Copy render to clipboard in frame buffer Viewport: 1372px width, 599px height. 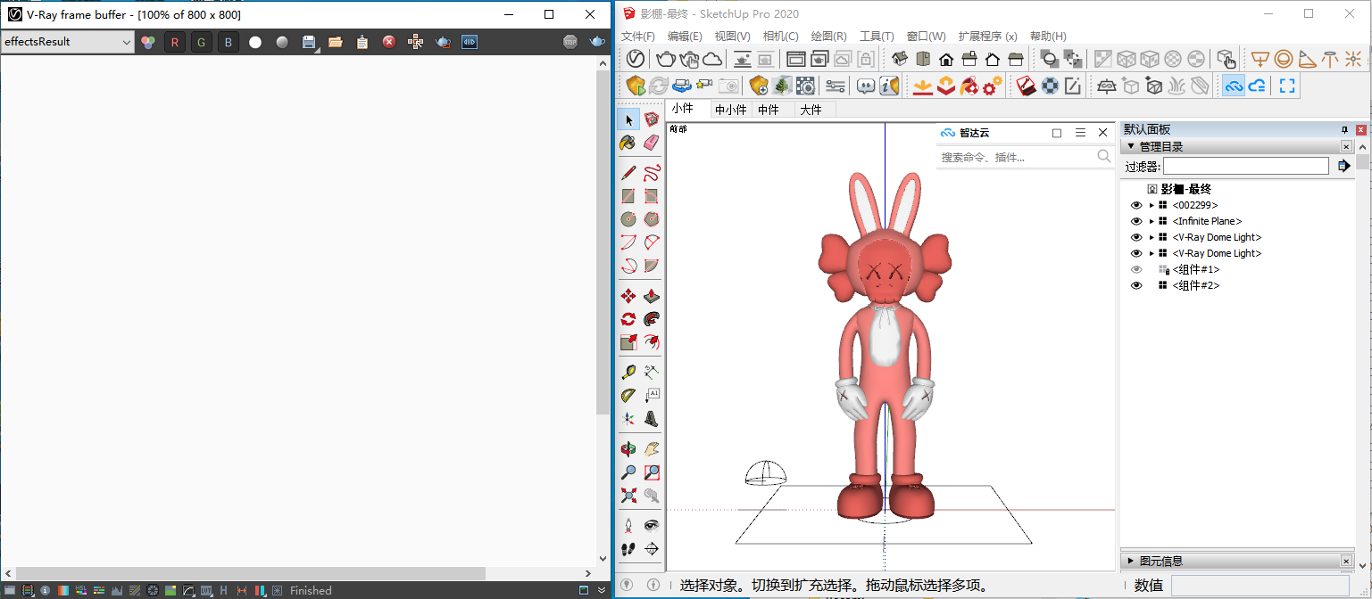tap(362, 42)
